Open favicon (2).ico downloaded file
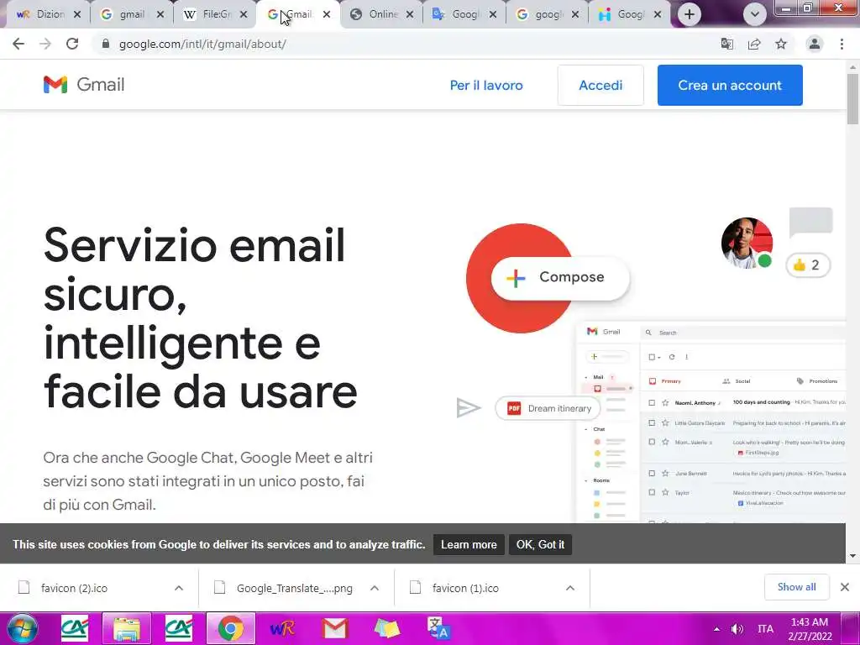The height and width of the screenshot is (645, 860). pos(74,588)
